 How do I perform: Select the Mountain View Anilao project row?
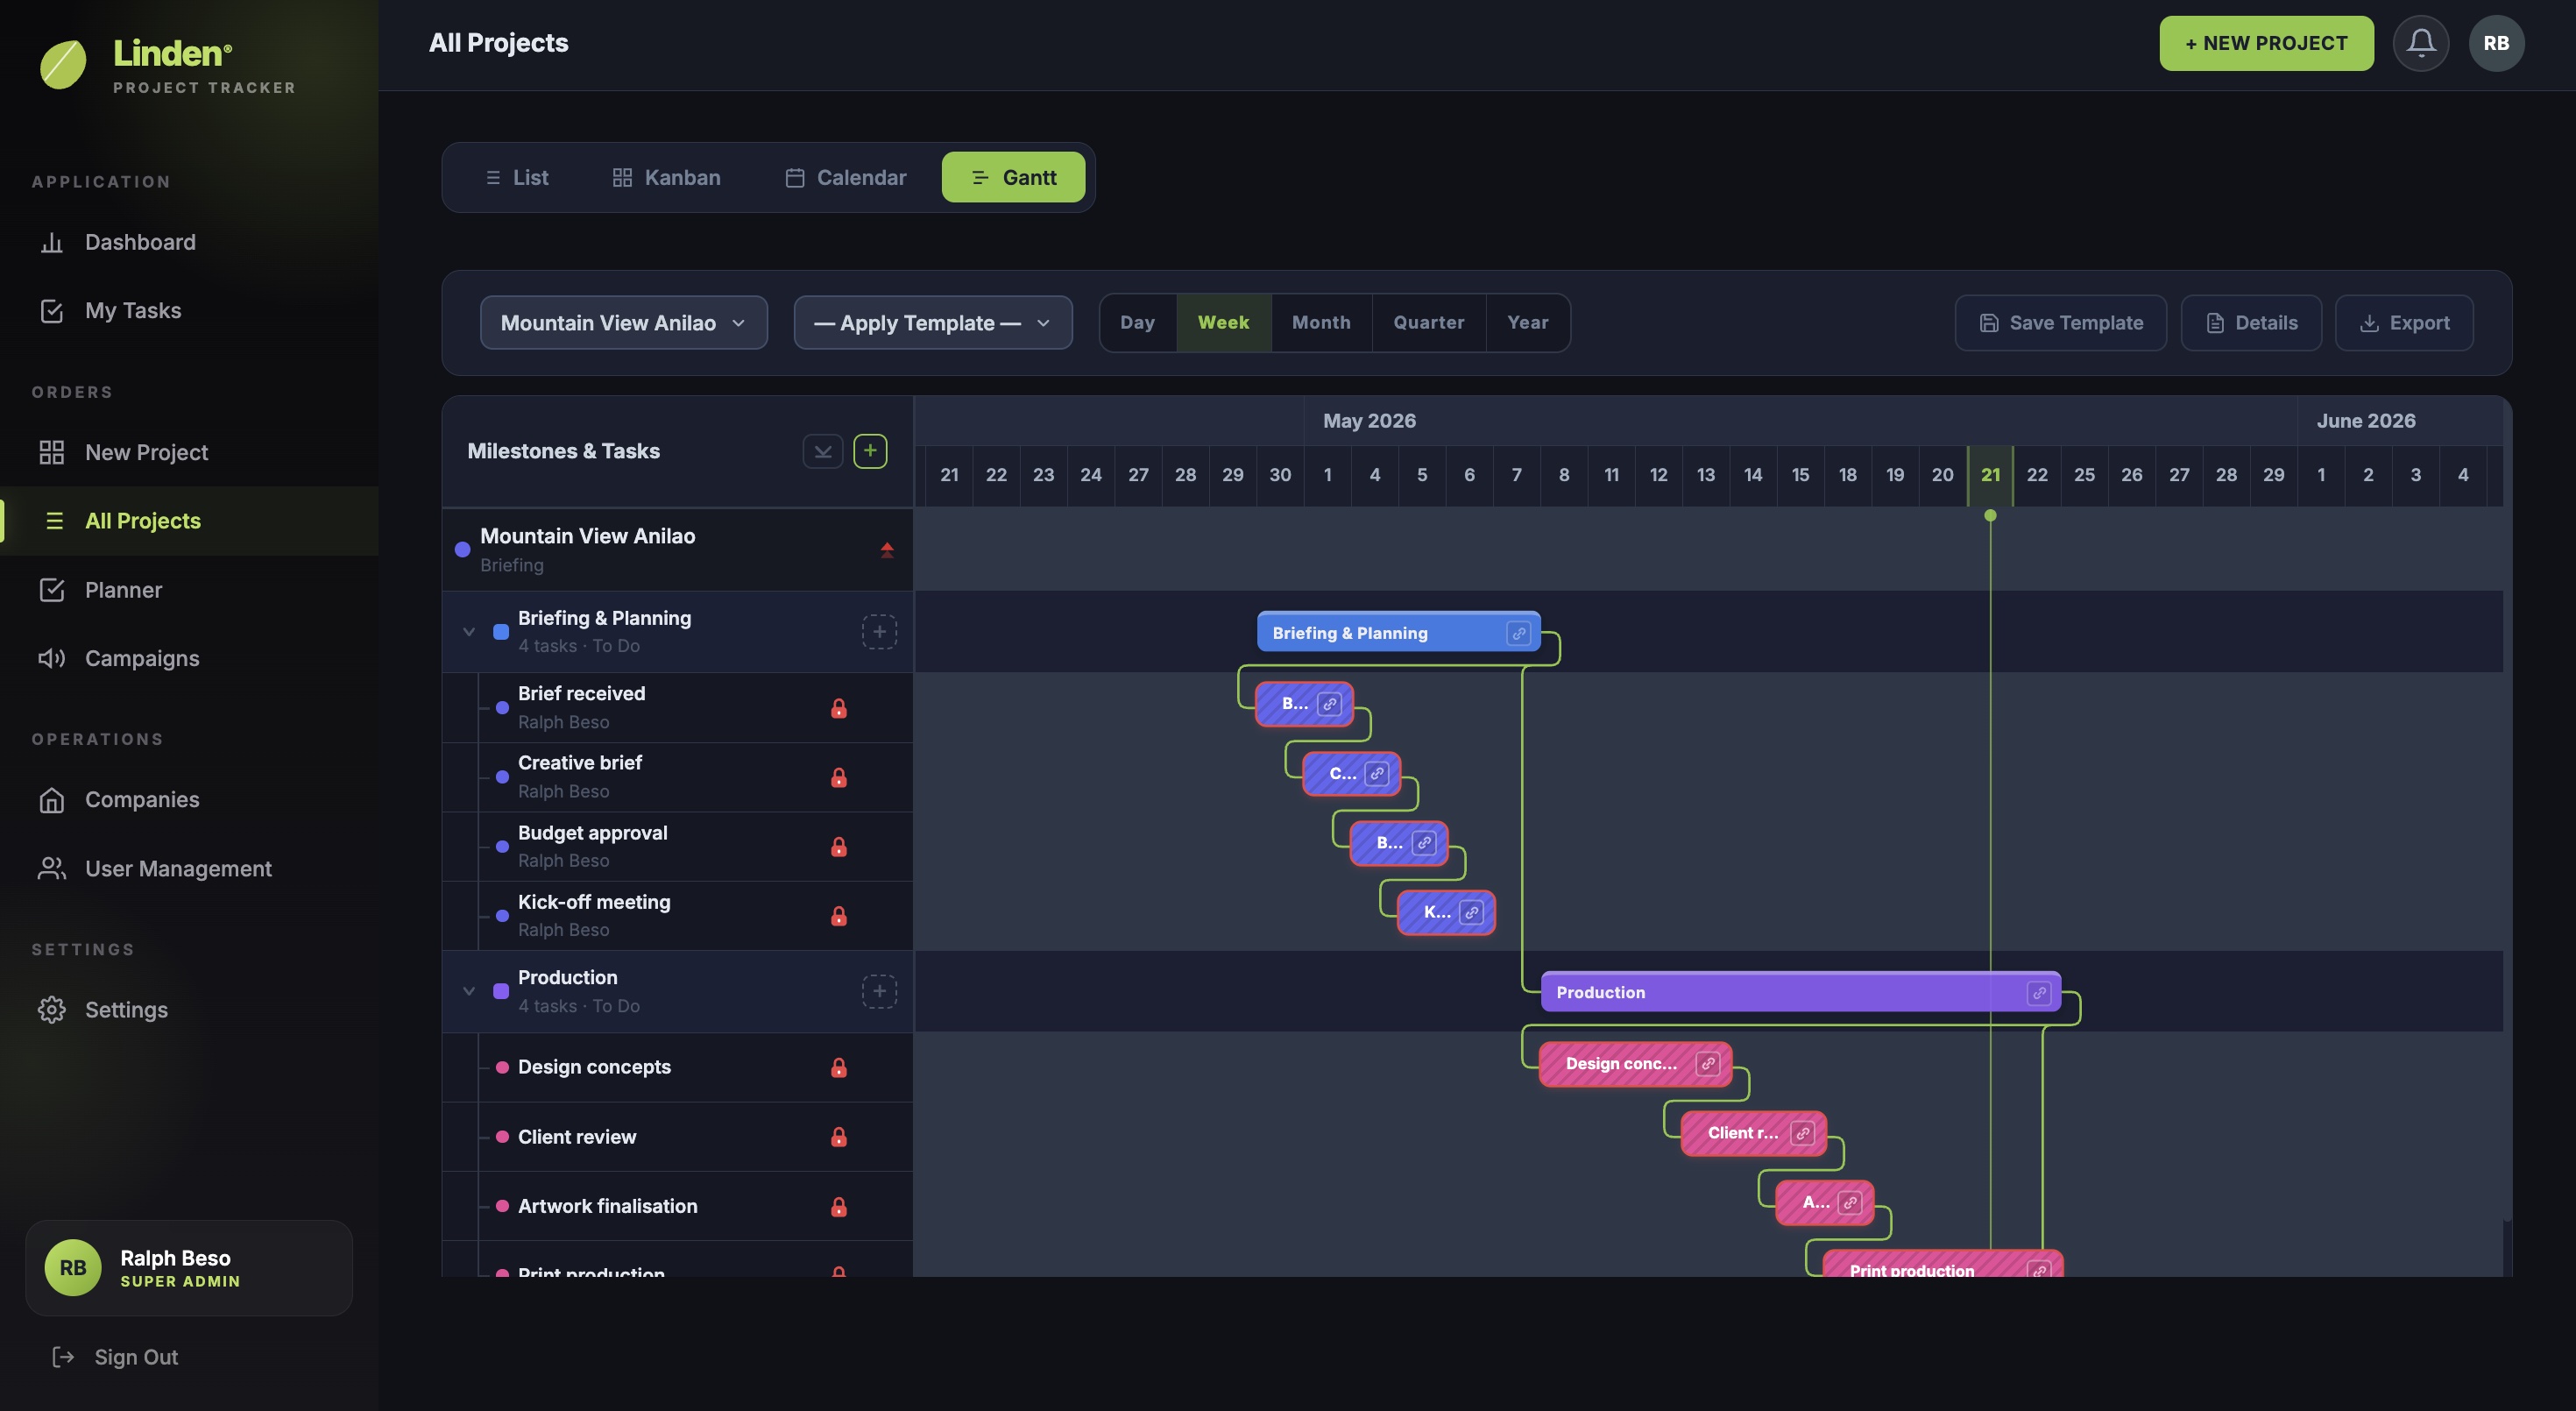click(677, 549)
